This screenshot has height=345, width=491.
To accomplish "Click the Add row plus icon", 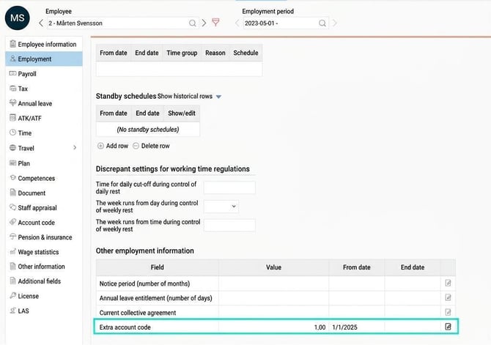I will [100, 146].
